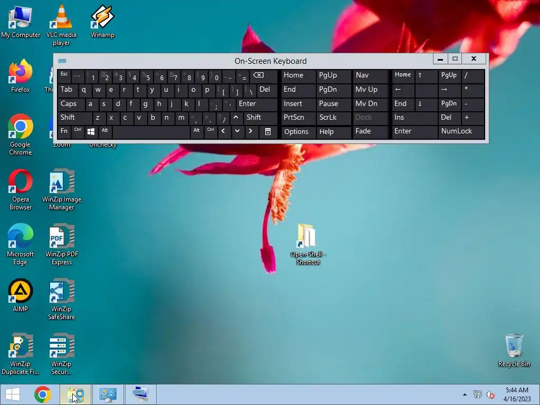Select the Open-Shell Shortcut folder
Viewport: 540px width, 405px height.
click(x=308, y=244)
